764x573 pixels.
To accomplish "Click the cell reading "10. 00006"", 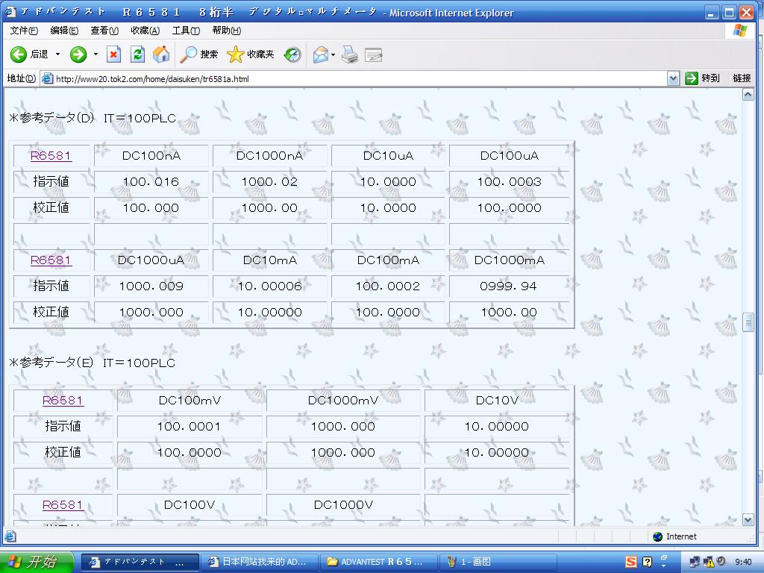I will [269, 286].
